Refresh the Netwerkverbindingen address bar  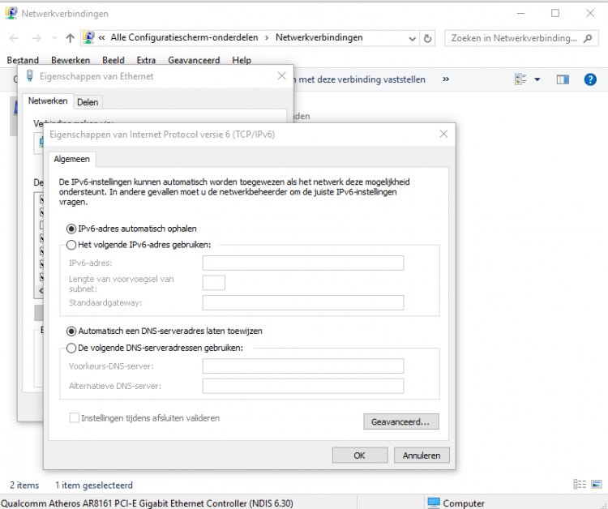point(428,38)
